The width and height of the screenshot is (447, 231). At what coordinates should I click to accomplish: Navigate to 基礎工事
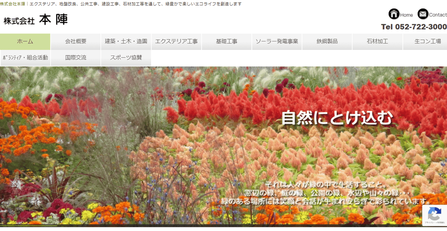(x=226, y=41)
